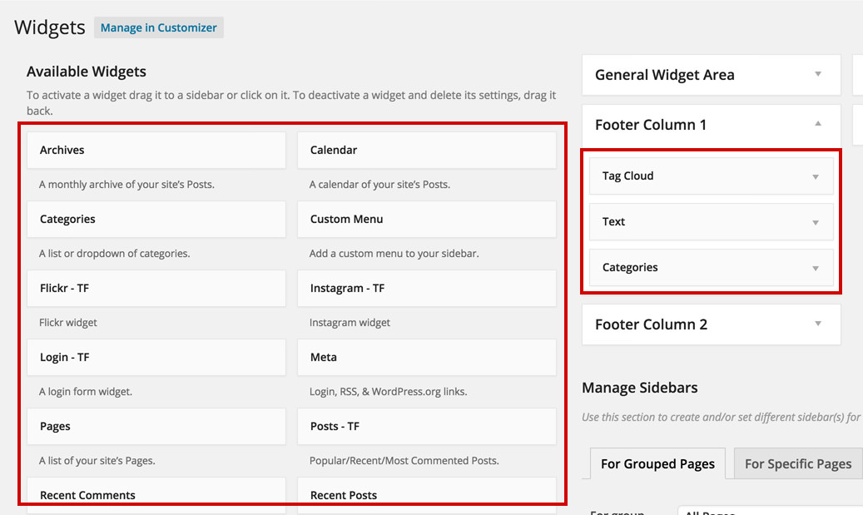Select the Calendar widget in Available Widgets
The height and width of the screenshot is (515, 863).
click(x=427, y=150)
